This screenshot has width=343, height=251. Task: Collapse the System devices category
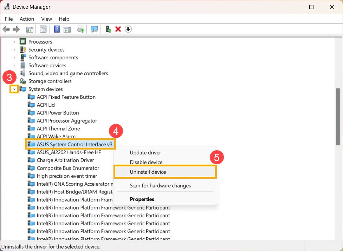click(14, 89)
